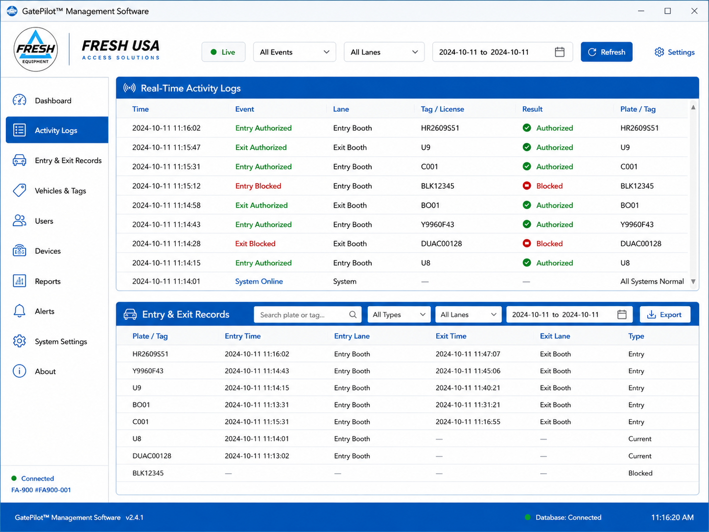The width and height of the screenshot is (709, 532).
Task: Open the top All Lanes dropdown
Action: (x=384, y=52)
